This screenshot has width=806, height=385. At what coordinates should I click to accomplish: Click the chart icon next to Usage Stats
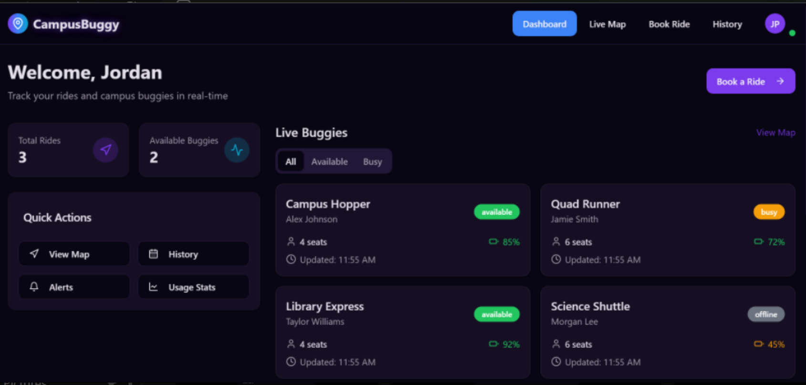pyautogui.click(x=153, y=287)
